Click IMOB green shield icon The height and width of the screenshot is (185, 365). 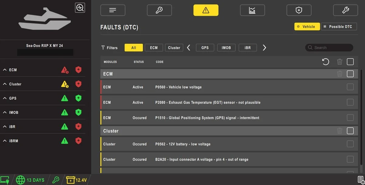[x=78, y=112]
